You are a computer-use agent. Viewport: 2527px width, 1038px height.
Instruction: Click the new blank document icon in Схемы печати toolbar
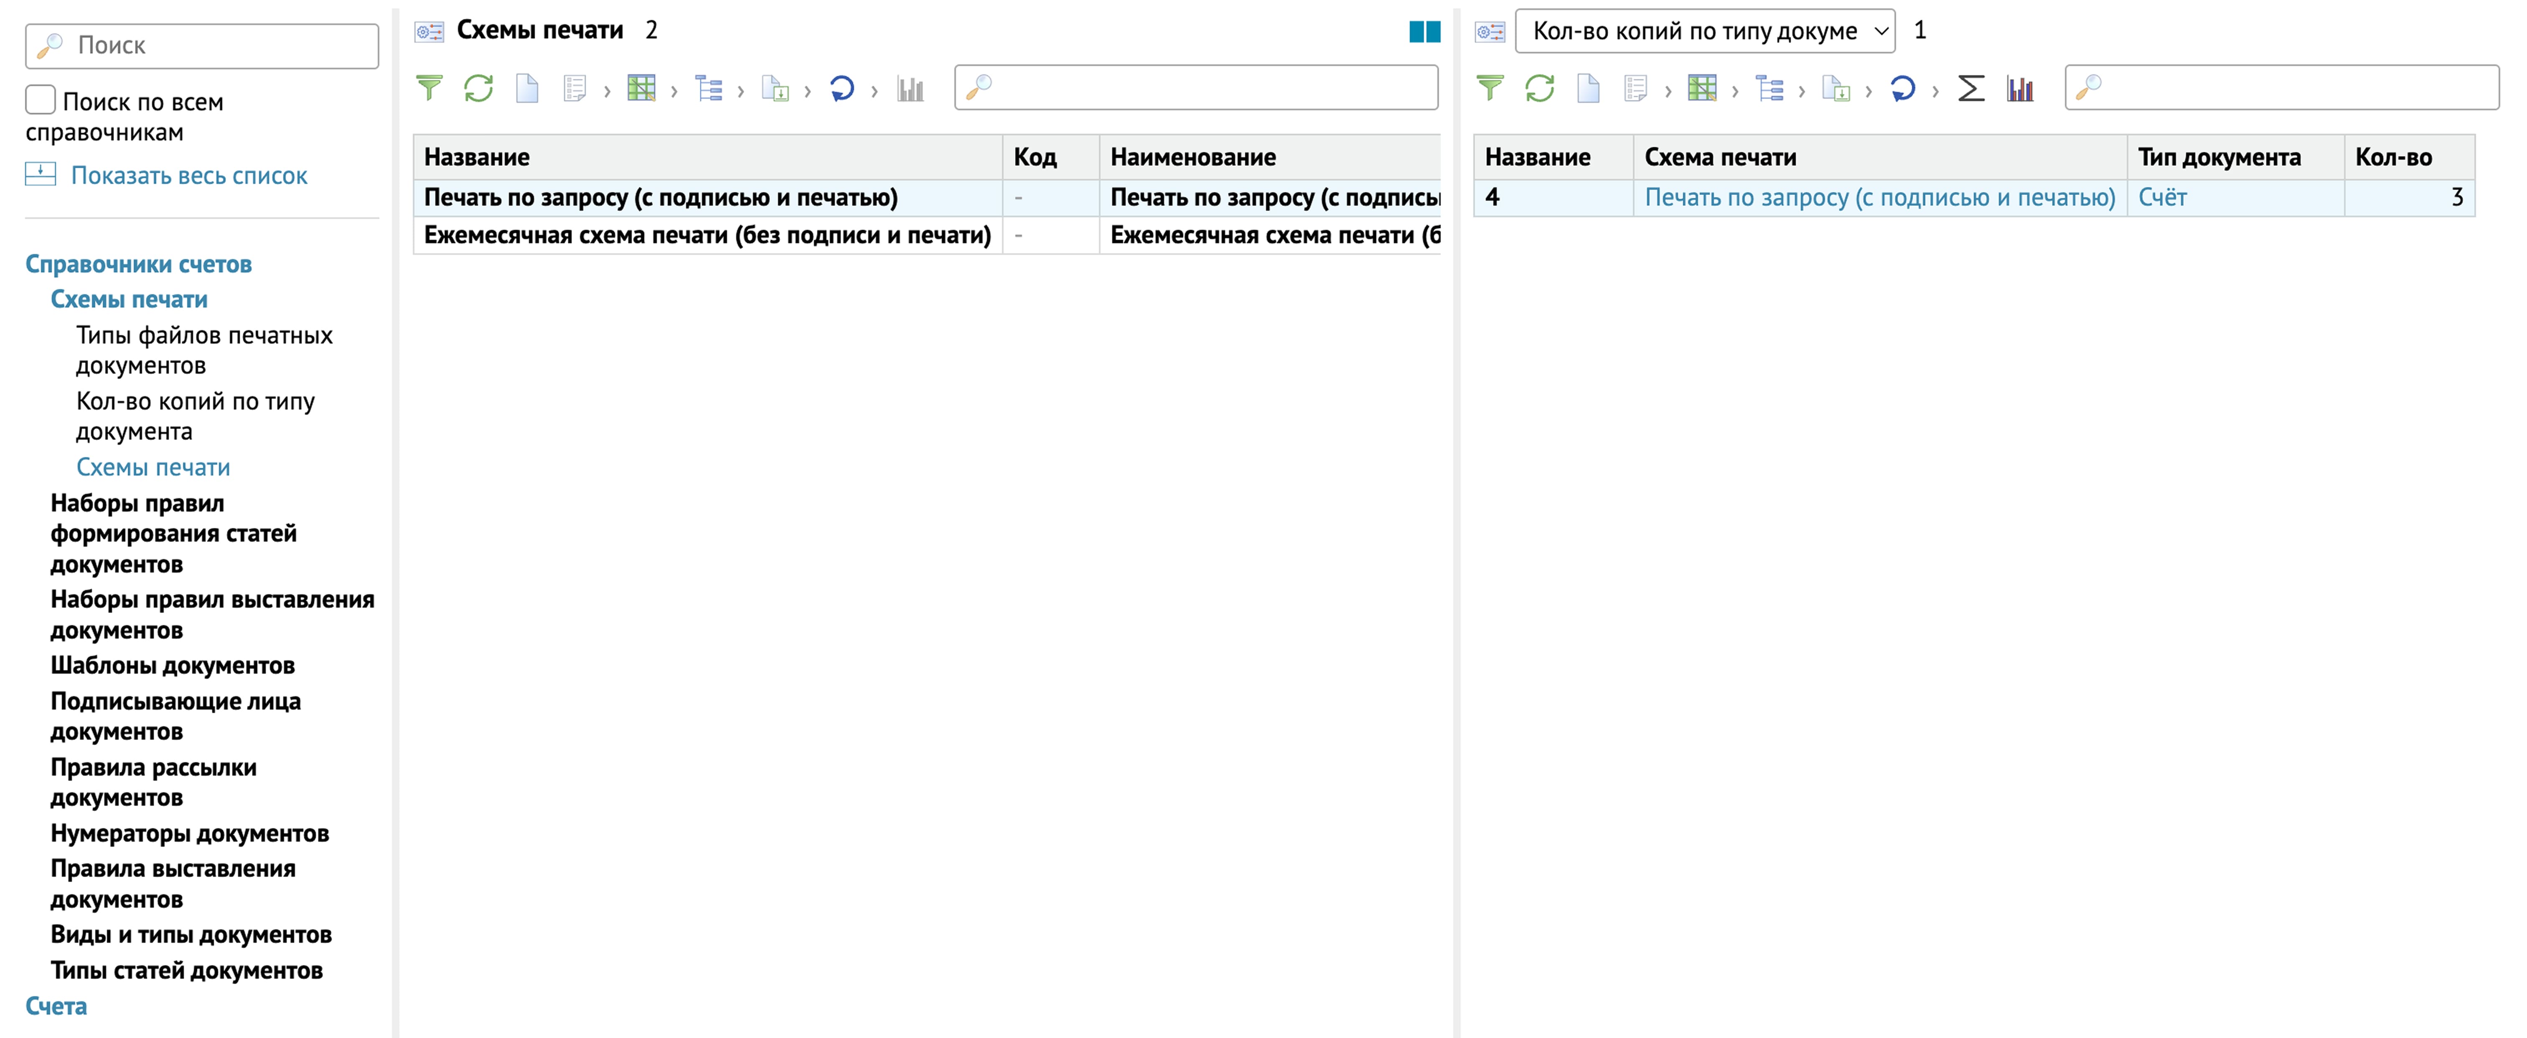(x=527, y=88)
